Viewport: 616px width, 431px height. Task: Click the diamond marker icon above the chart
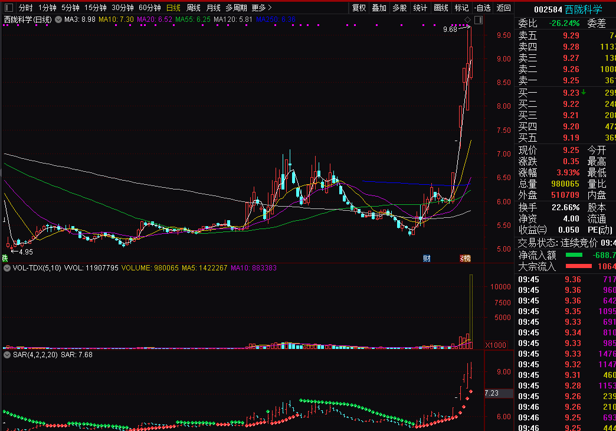(x=467, y=20)
